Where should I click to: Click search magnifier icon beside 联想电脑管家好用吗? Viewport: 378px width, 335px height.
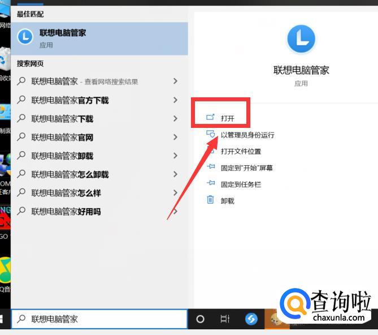21,211
